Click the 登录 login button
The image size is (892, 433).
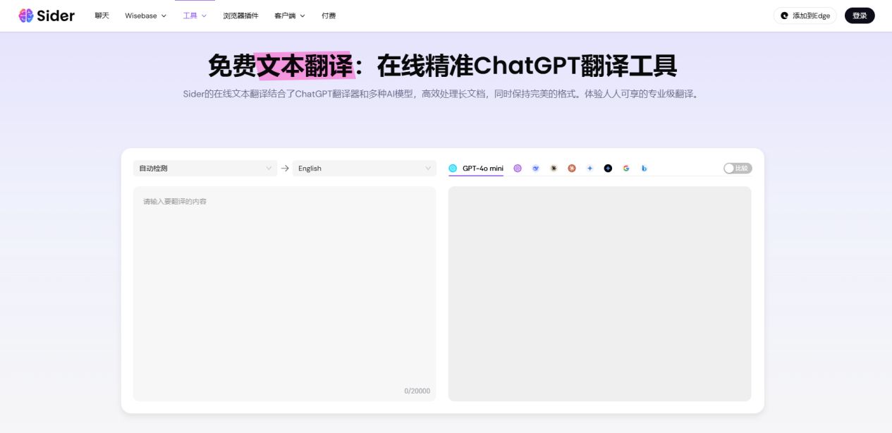[860, 16]
